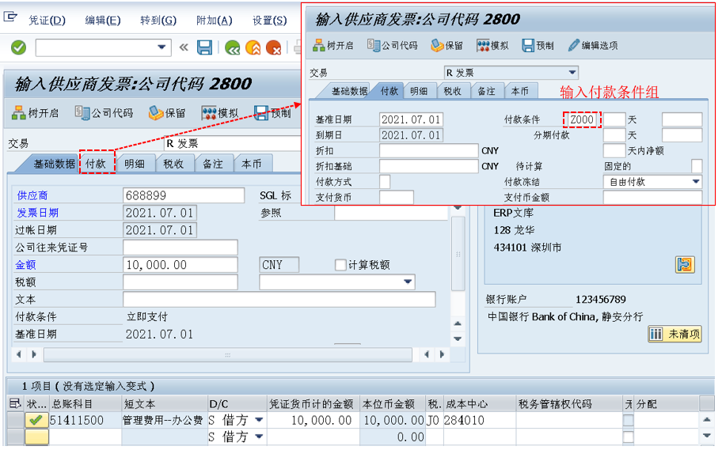Click the 付款条件 field containing Z000
The width and height of the screenshot is (722, 450).
click(x=582, y=119)
